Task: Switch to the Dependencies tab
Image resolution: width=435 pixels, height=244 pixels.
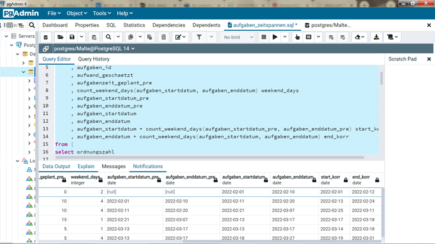Action: pos(169,25)
